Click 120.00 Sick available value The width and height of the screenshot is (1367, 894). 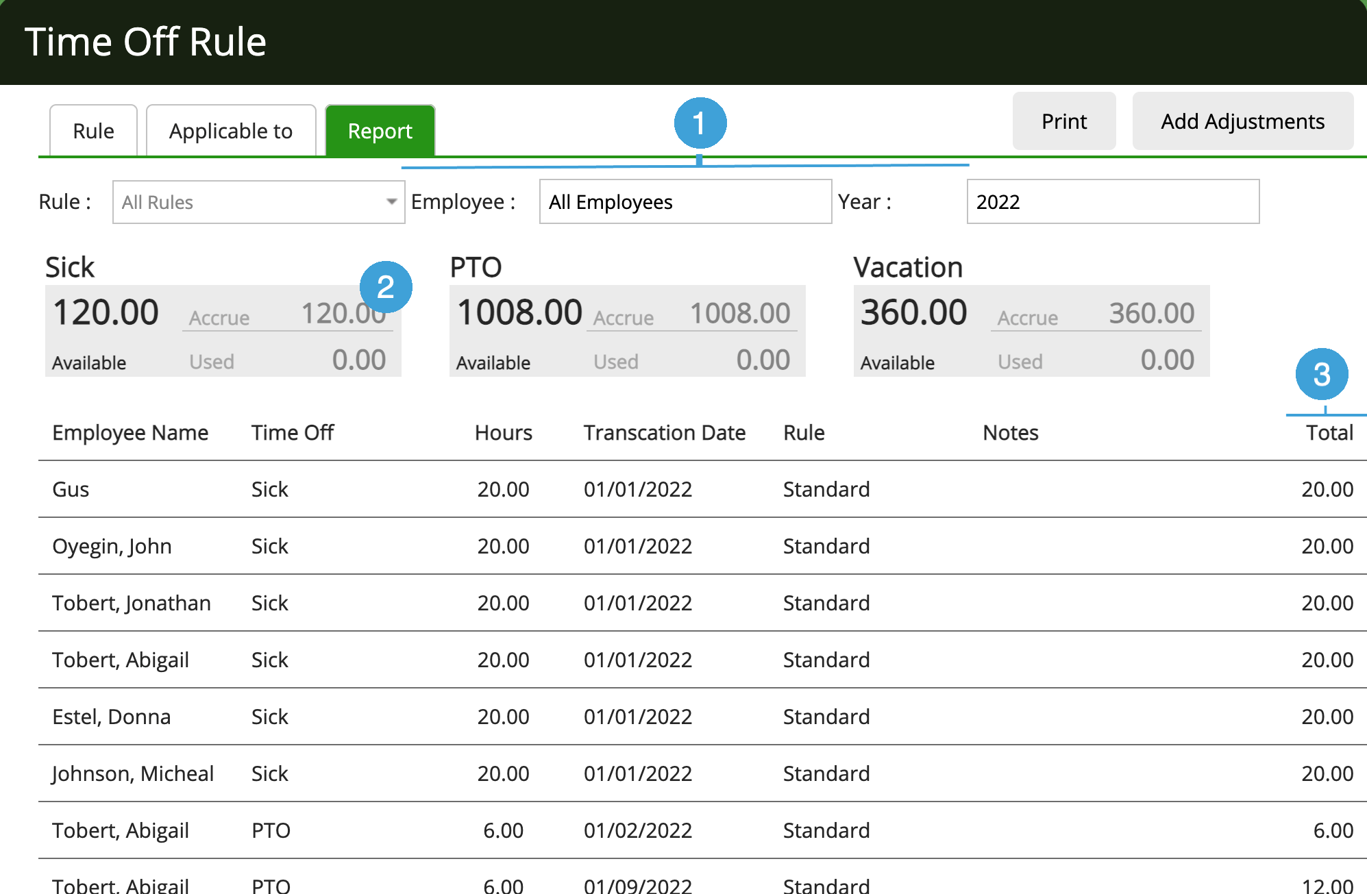106,312
